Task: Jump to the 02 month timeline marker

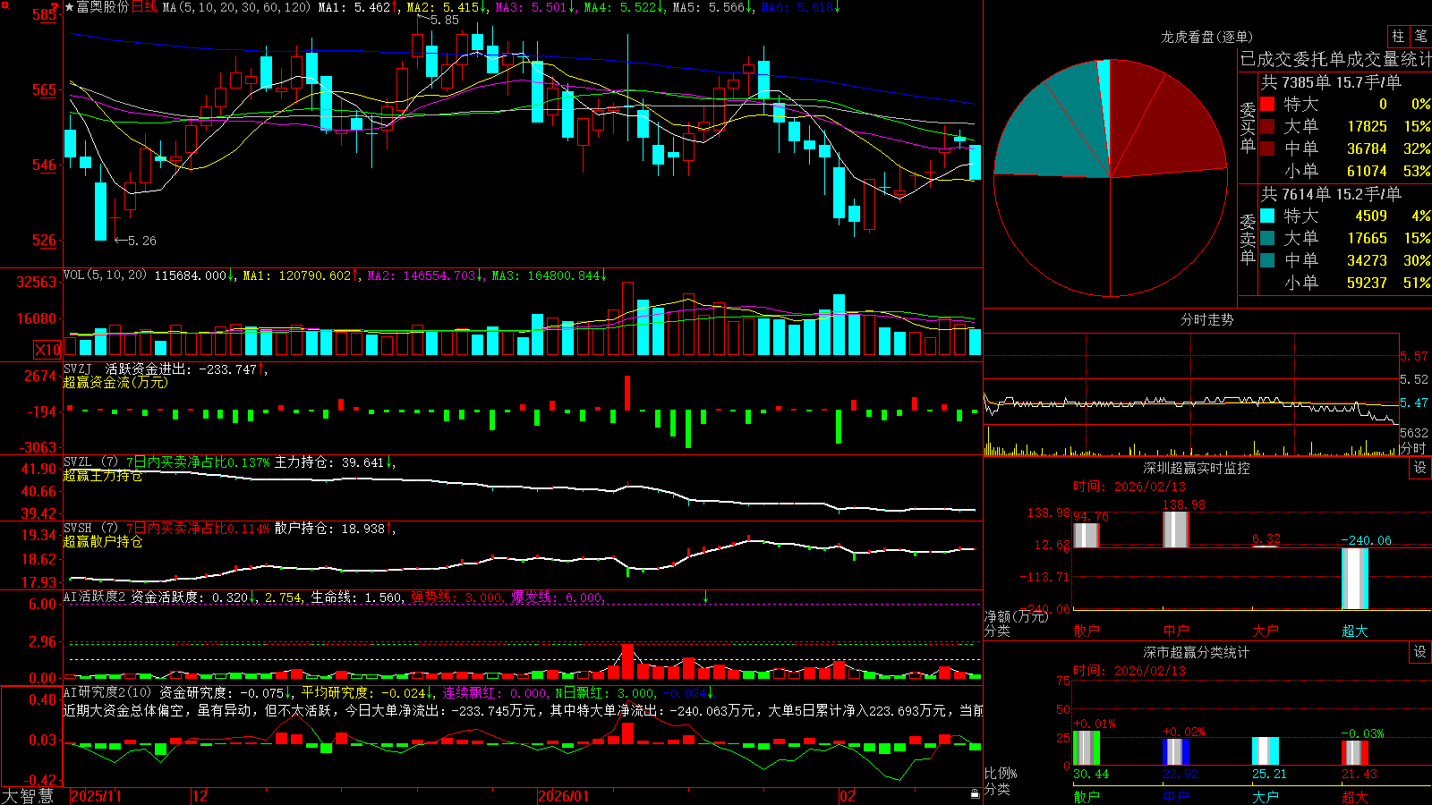Action: click(x=848, y=796)
